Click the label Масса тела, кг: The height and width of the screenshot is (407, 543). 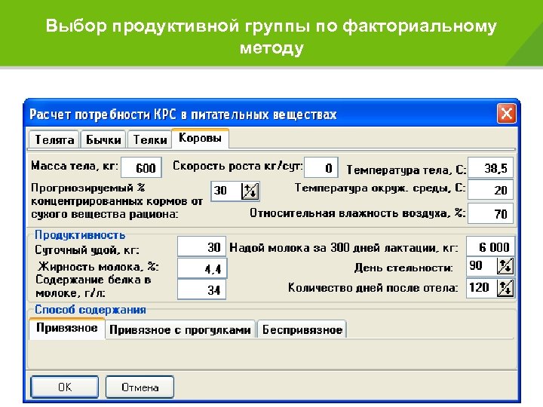coord(75,166)
